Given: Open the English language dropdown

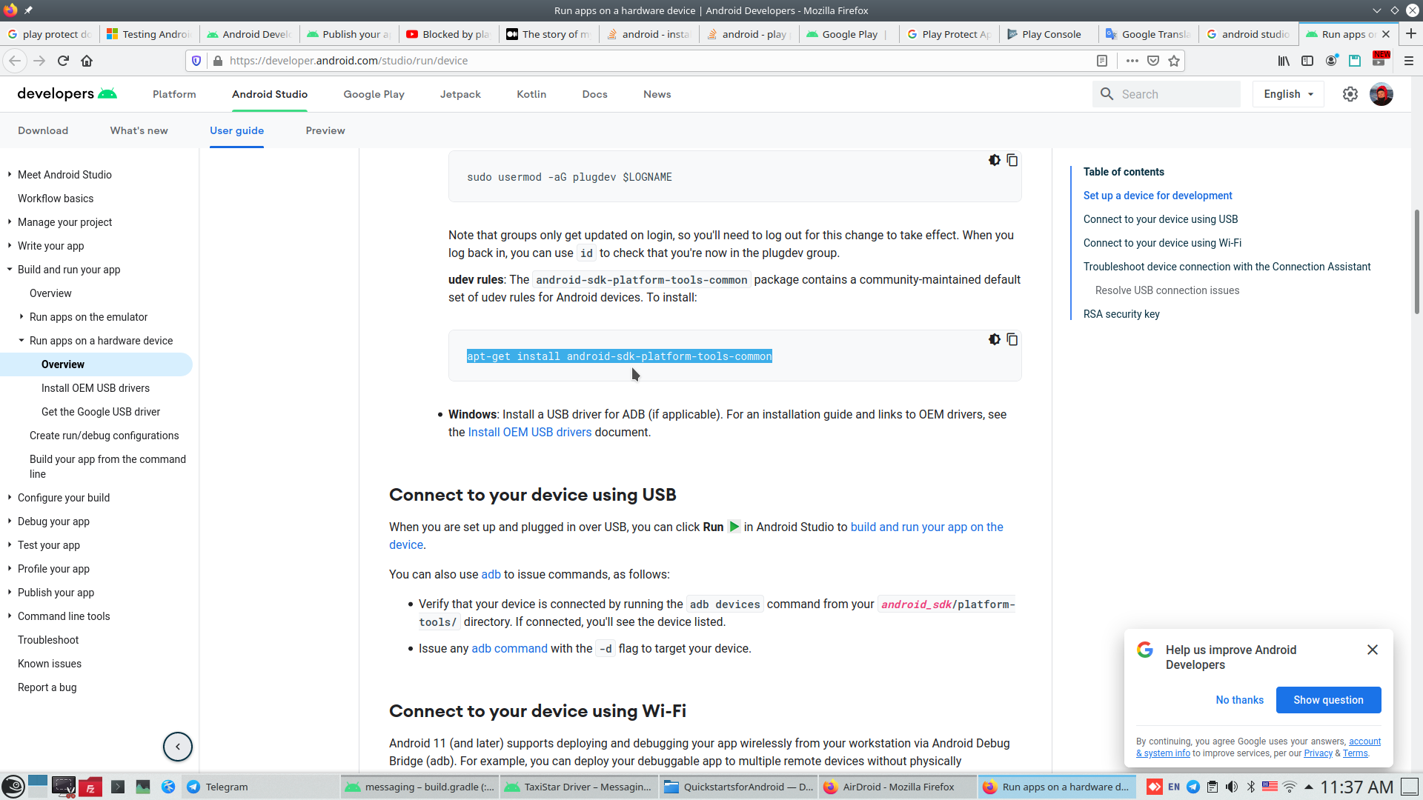Looking at the screenshot, I should click(1288, 94).
